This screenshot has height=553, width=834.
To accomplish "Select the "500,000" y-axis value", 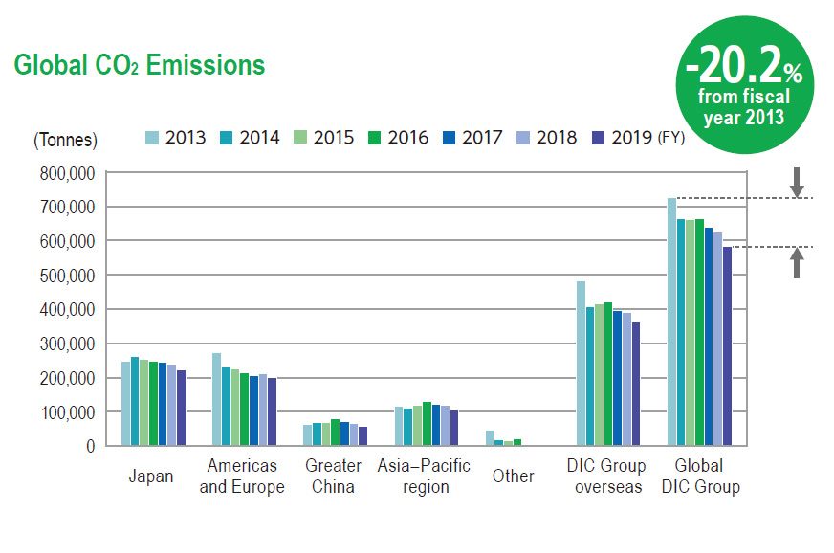I will (x=68, y=276).
